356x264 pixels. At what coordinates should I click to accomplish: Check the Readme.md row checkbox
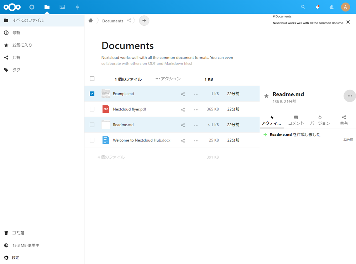tap(92, 125)
